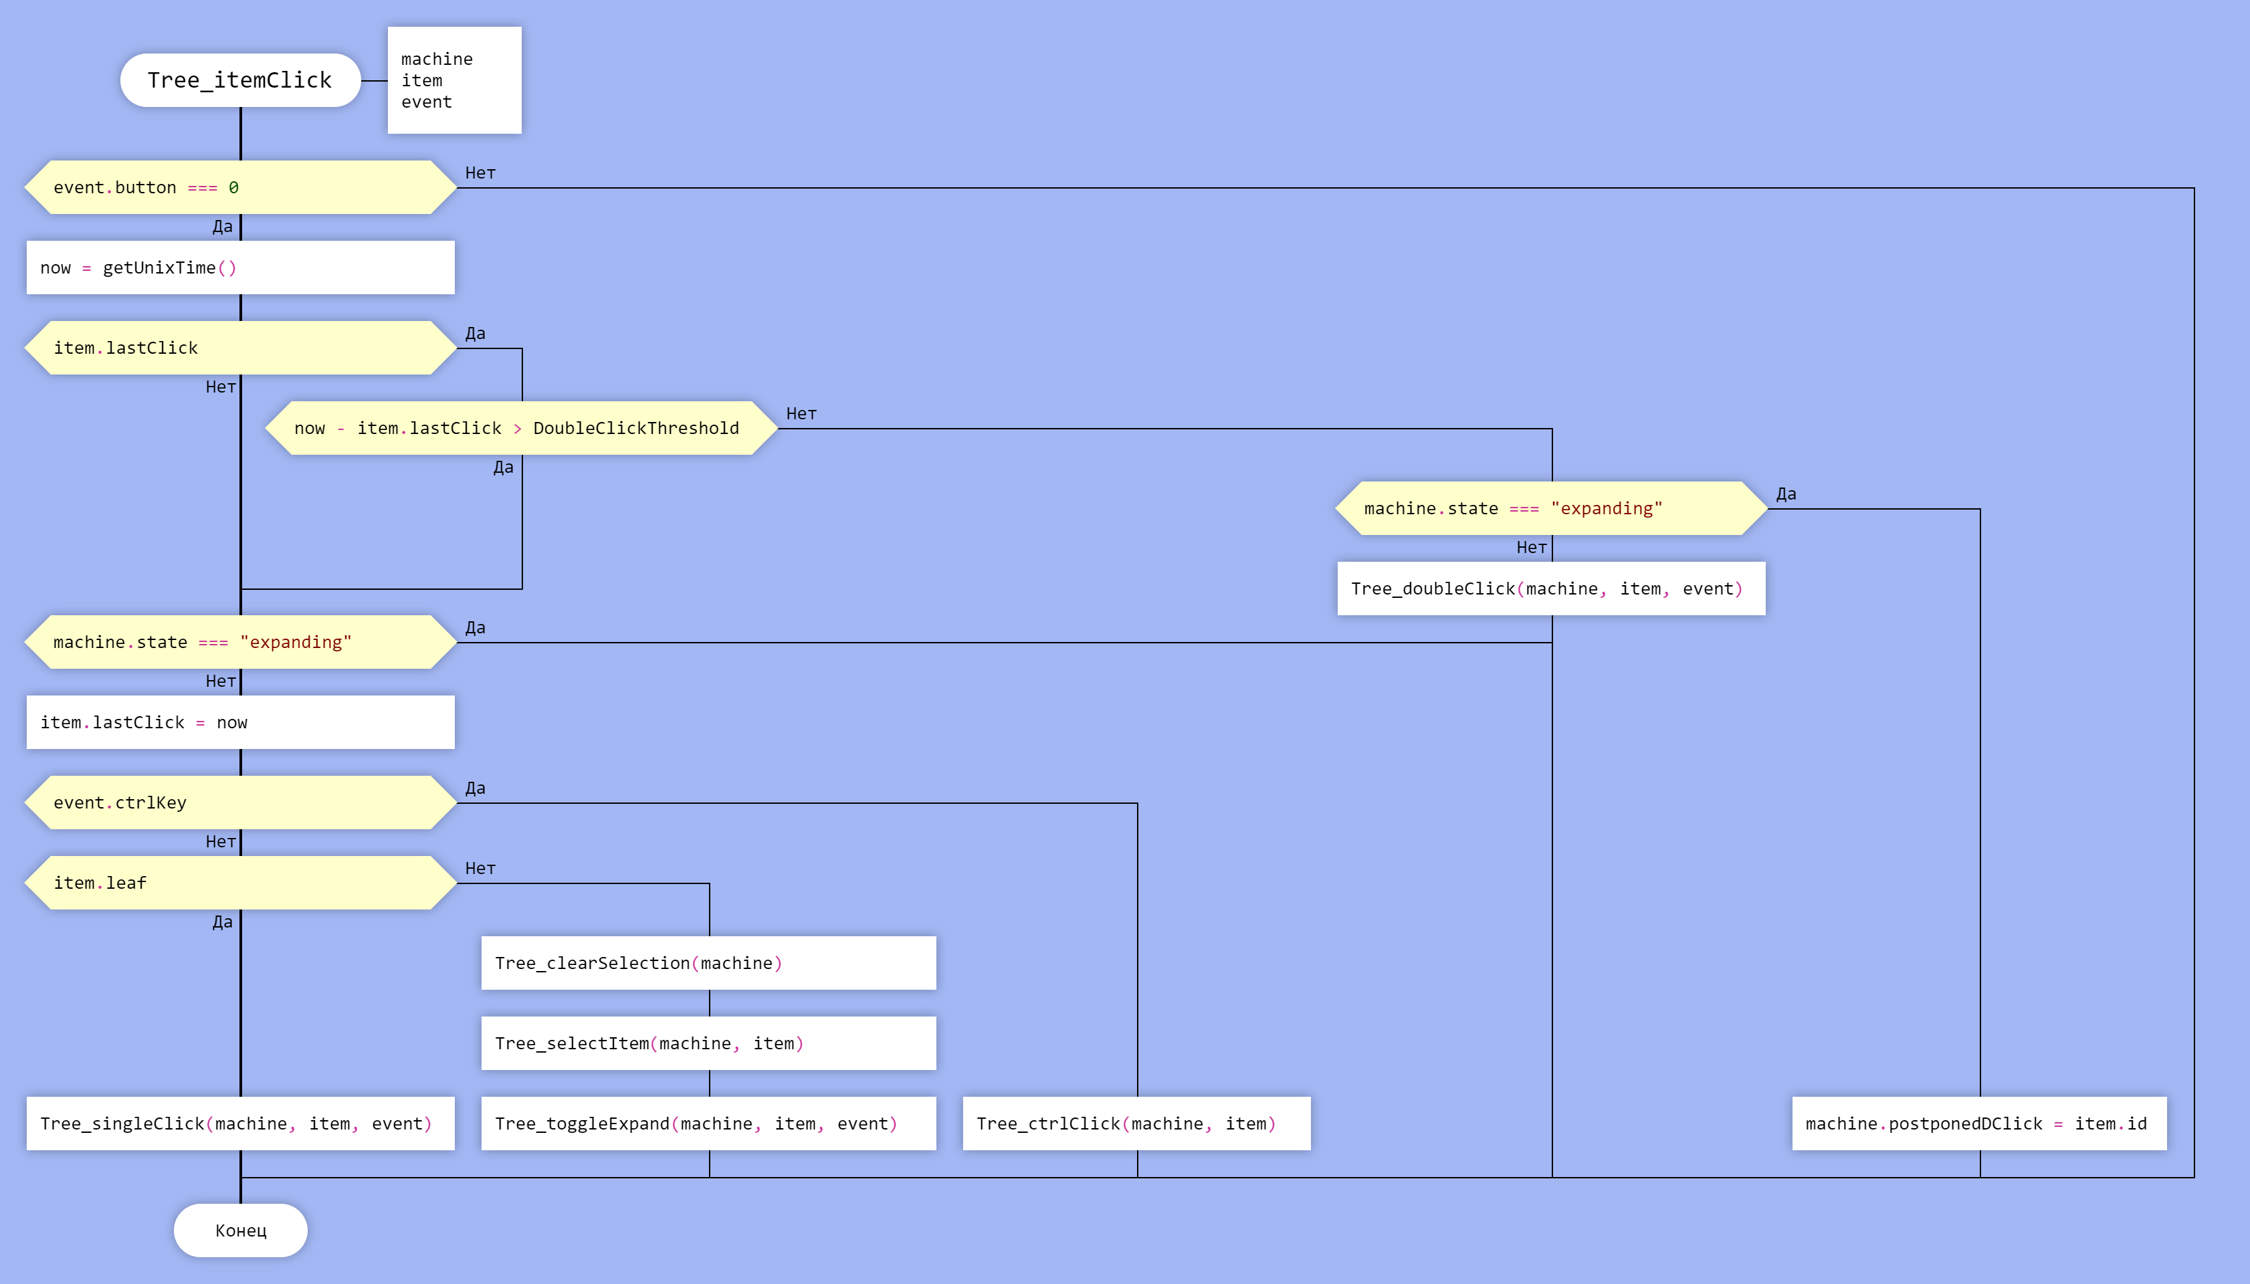Select the Tree_doubleClick action block
The height and width of the screenshot is (1284, 2250).
coord(1550,588)
